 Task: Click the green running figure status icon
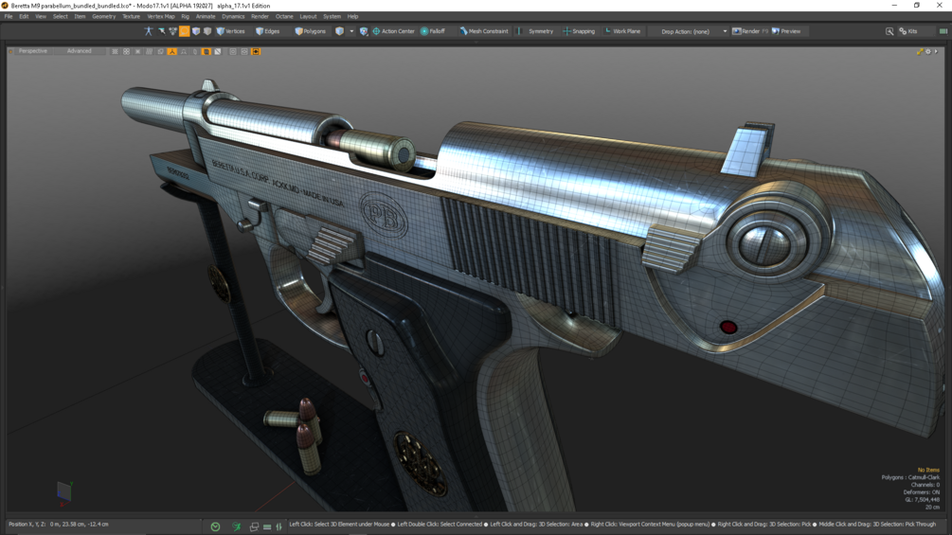pyautogui.click(x=237, y=526)
